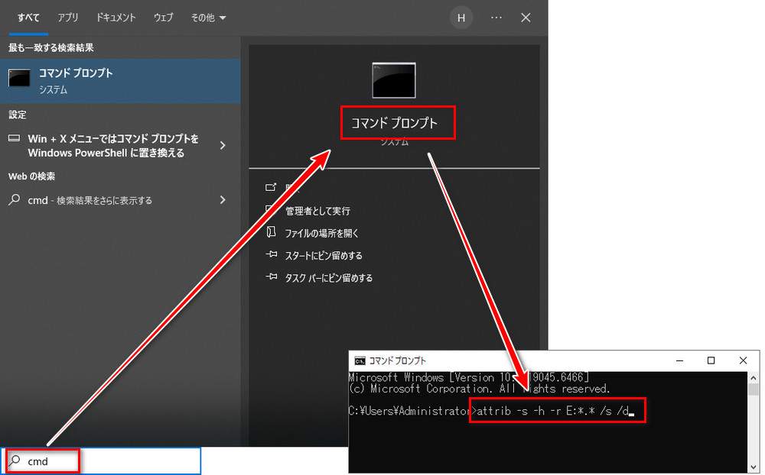The width and height of the screenshot is (765, 475).
Task: Open the Command Prompt search result icon
Action: (x=19, y=79)
